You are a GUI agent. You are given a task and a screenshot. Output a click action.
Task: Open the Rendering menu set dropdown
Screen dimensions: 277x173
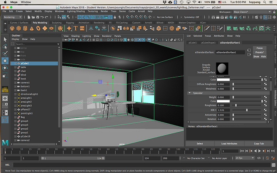[13, 17]
